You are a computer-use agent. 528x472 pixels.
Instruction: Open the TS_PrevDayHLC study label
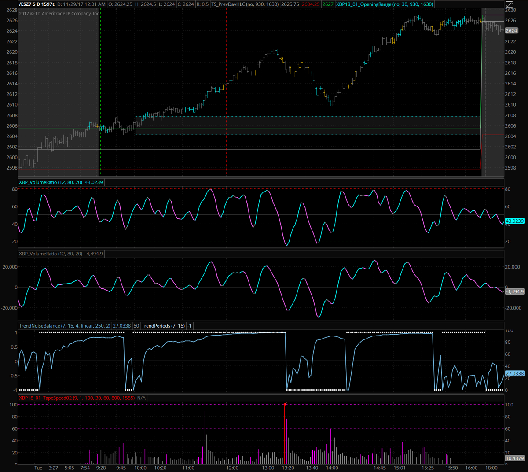tap(245, 4)
